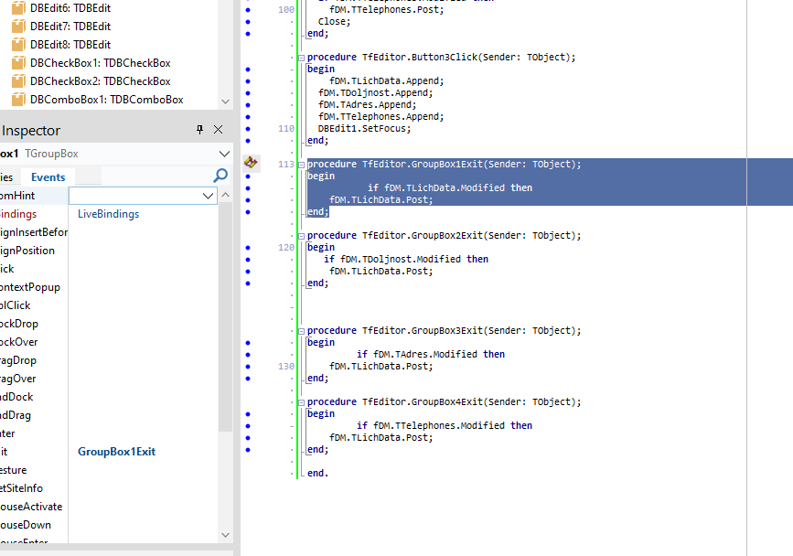The width and height of the screenshot is (793, 556).
Task: Select the DBComboBox1: TDBComboBox tree row
Action: (x=107, y=100)
